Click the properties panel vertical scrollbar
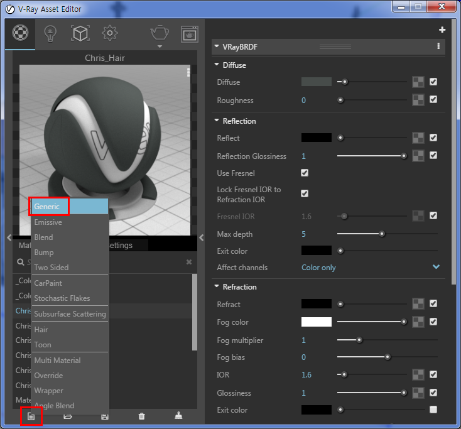 coord(453,153)
